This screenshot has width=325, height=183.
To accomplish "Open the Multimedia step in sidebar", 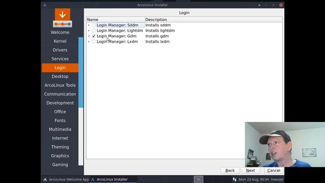I will 60,129.
